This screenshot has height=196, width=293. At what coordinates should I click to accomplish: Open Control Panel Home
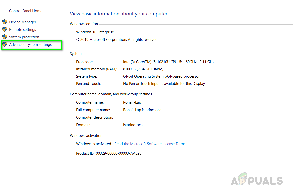click(26, 11)
